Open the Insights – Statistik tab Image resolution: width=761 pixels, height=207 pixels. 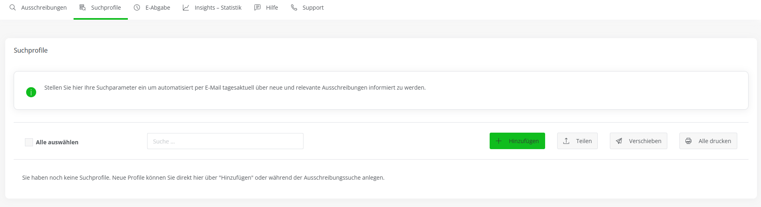(218, 8)
